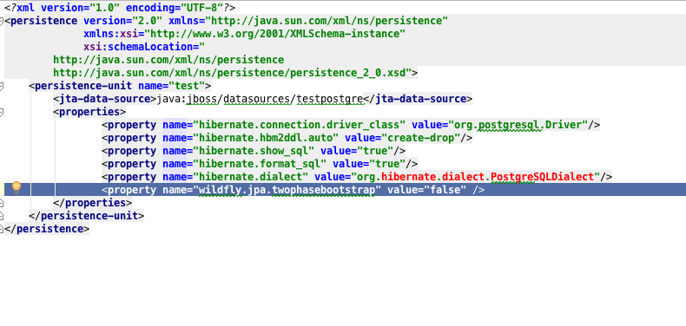
Task: Click the yellow lightbulb quick-fix icon
Action: pos(16,187)
